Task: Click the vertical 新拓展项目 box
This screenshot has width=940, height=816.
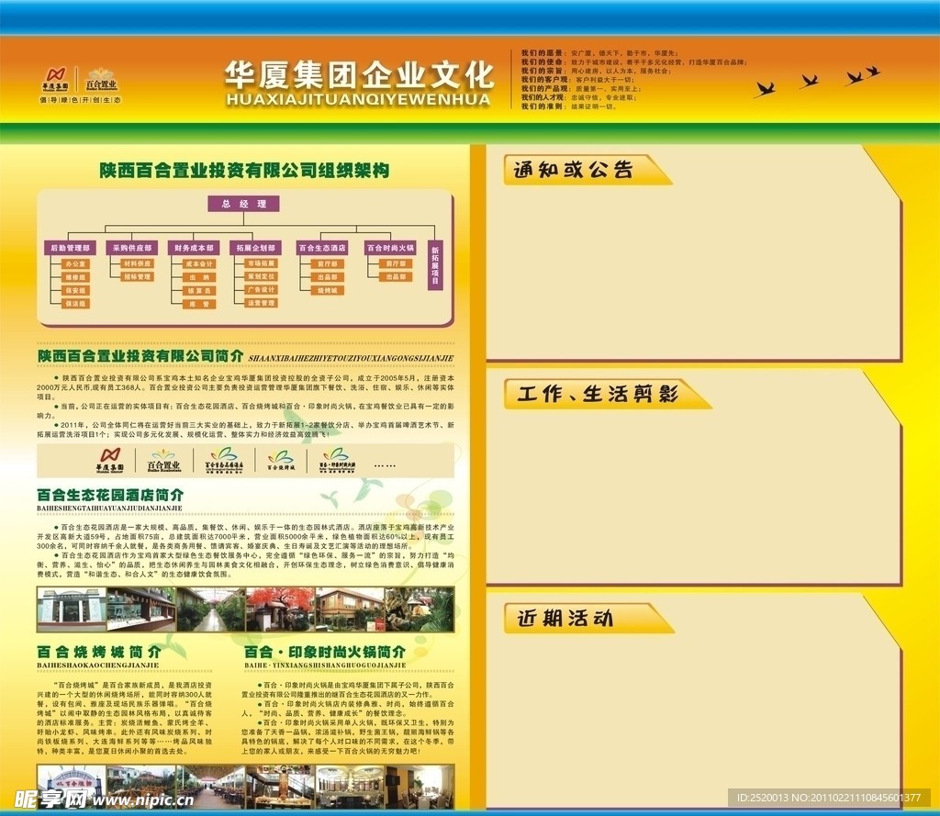Action: tap(435, 265)
